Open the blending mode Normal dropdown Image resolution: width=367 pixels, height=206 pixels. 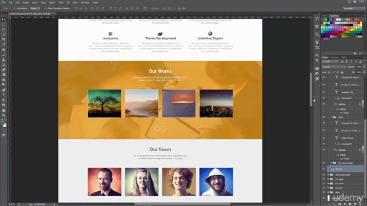(334, 67)
